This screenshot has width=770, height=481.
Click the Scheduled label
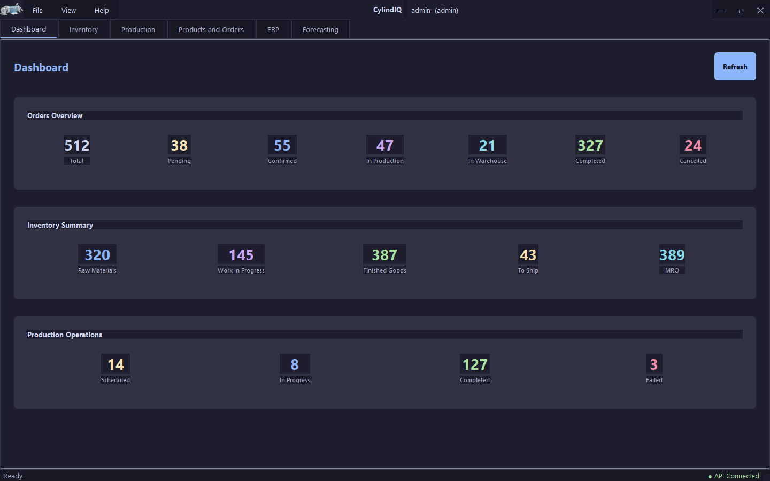[115, 380]
